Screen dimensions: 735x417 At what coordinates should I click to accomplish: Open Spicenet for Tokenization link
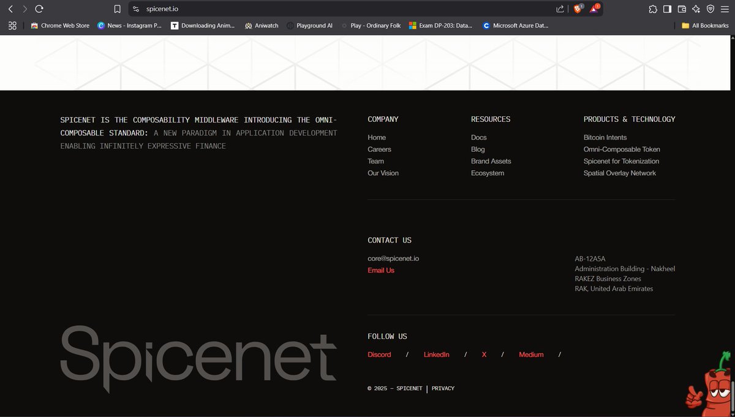pos(621,161)
